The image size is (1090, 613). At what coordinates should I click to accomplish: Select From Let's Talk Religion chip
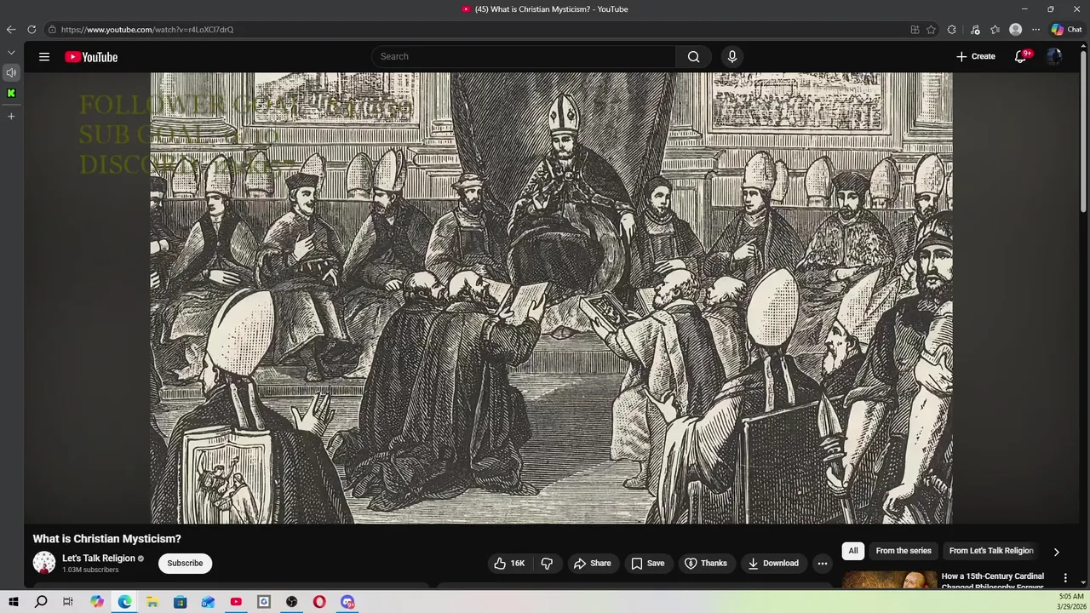click(x=991, y=551)
